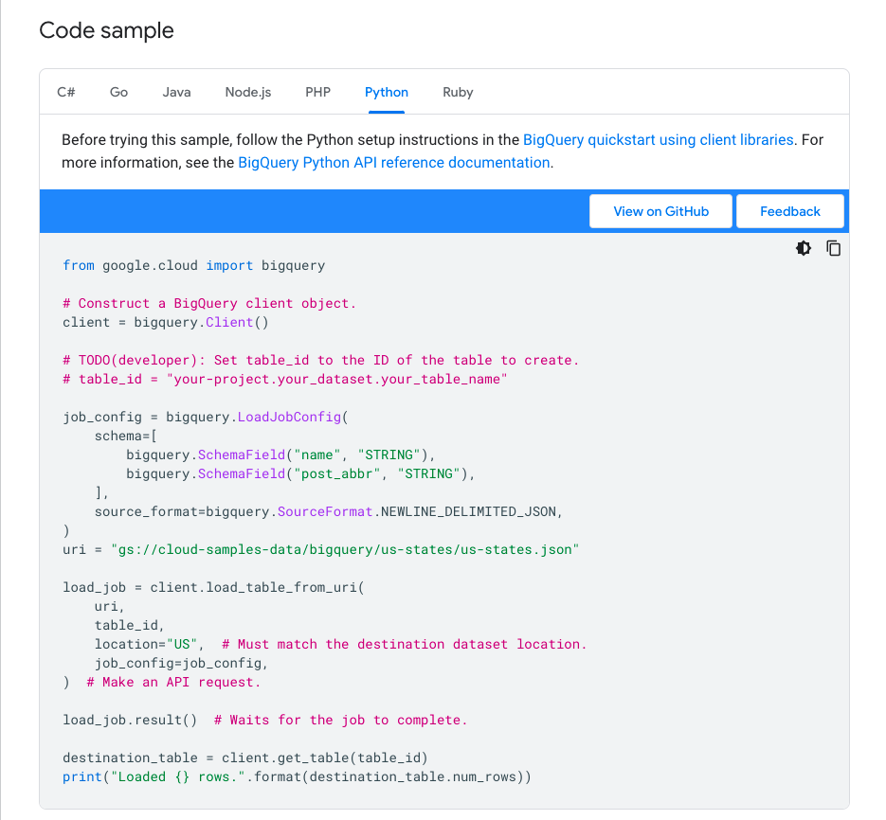Click the NEWLINE_DELIMITED_JSON source format line
Screen dimensions: 886x820
tap(329, 511)
